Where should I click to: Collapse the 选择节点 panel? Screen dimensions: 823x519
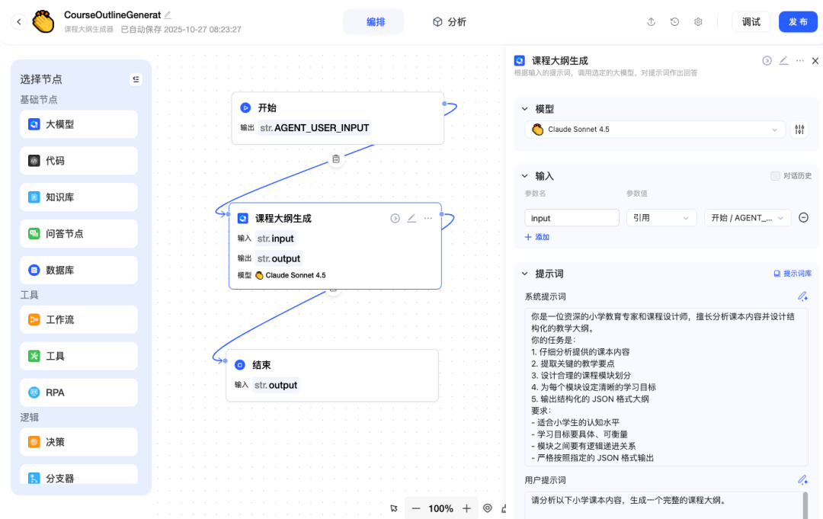pyautogui.click(x=136, y=79)
